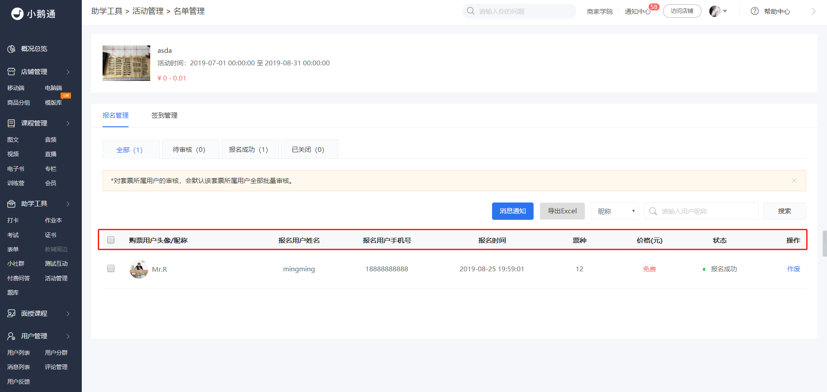Screen dimensions: 827x392
Task: Click the 访问店铺 button
Action: coord(682,11)
